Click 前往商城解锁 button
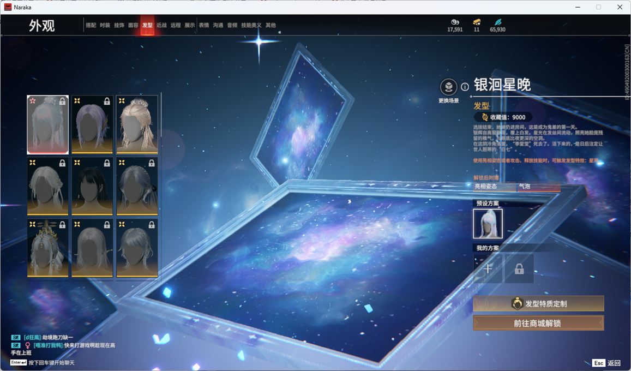The width and height of the screenshot is (631, 371). (x=538, y=323)
